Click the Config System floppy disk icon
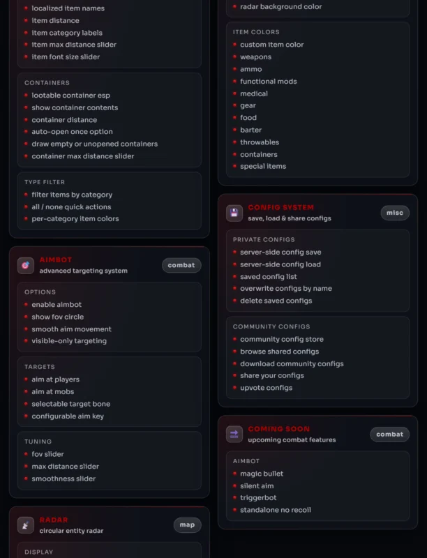Image resolution: width=427 pixels, height=558 pixels. [234, 213]
